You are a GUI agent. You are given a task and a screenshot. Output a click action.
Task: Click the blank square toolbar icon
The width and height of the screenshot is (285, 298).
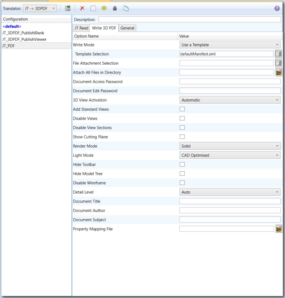tap(93, 8)
